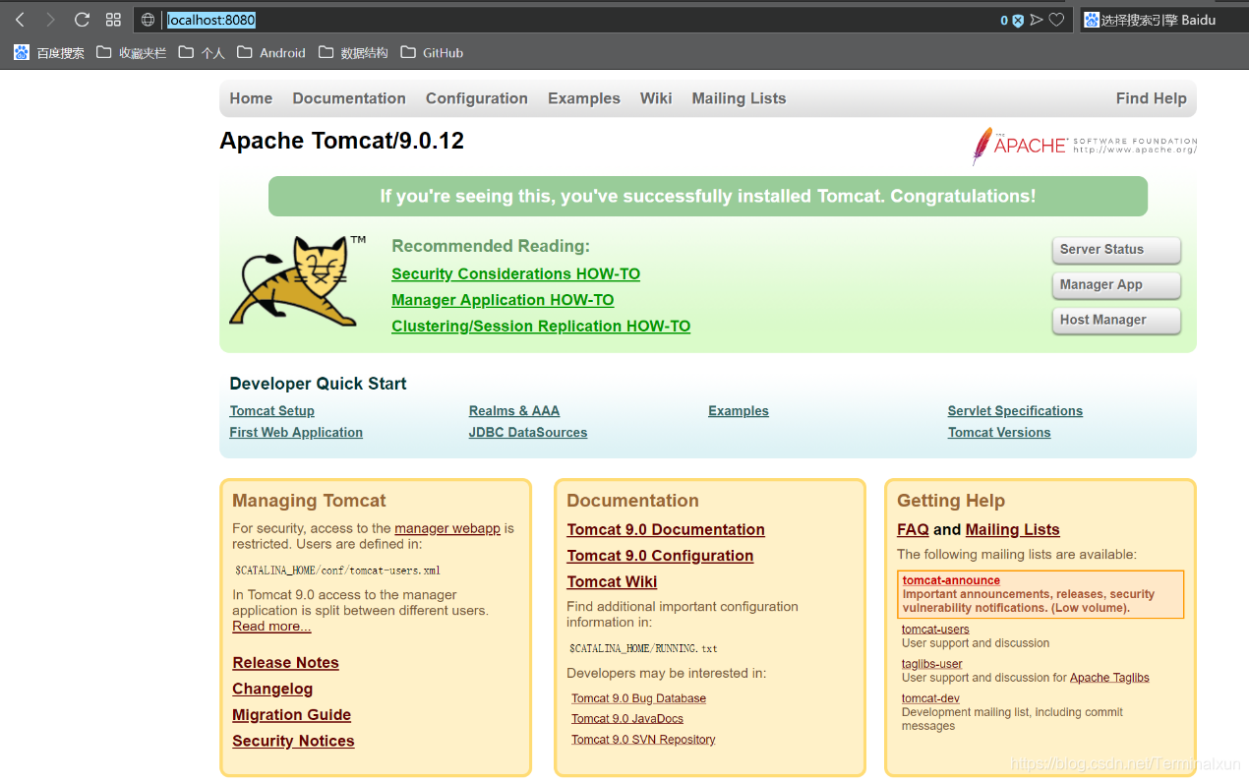Viewport: 1249px width, 782px height.
Task: Open Tomcat 9.0 SVN Repository link
Action: (x=643, y=740)
